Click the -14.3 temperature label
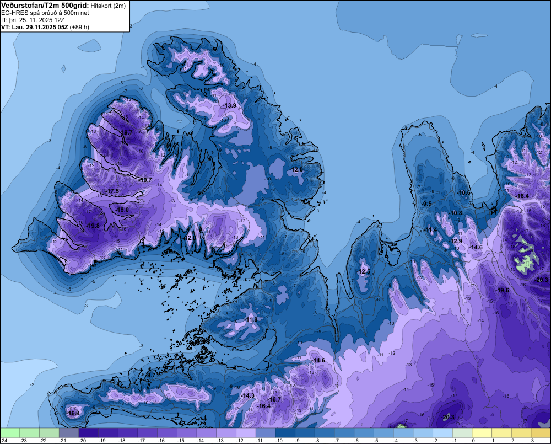The height and width of the screenshot is (444, 551). point(248,395)
